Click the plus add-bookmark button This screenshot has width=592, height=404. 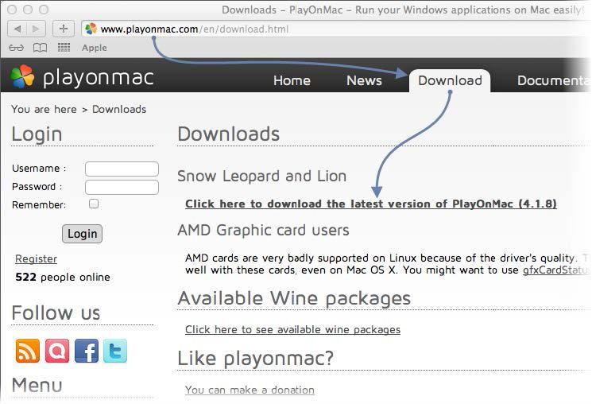64,29
